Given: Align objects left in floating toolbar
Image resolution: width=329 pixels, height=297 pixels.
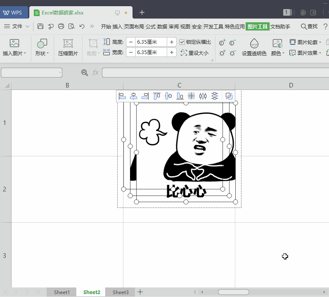Looking at the screenshot, I should [123, 96].
